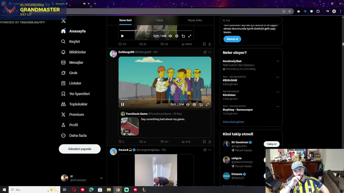The height and width of the screenshot is (193, 344).
Task: Open the 1:07 quoted video thumbnail
Action: click(130, 126)
